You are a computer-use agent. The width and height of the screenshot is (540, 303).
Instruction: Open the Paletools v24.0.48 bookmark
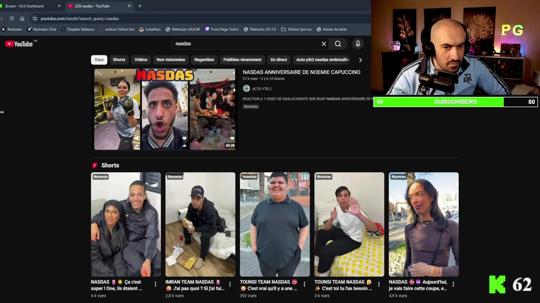point(183,29)
